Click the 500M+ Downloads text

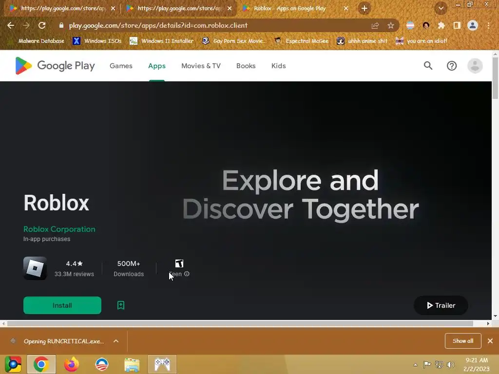point(129,269)
